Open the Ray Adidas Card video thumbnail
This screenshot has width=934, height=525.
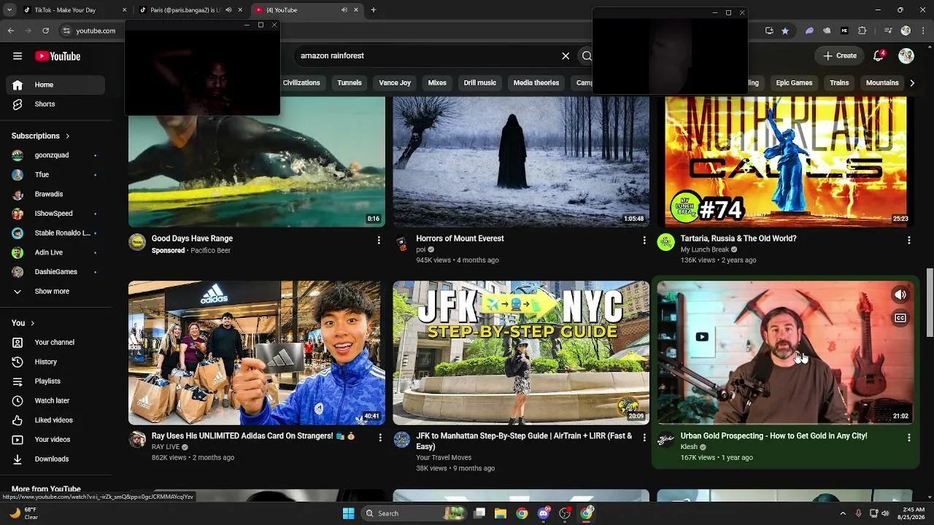point(257,353)
